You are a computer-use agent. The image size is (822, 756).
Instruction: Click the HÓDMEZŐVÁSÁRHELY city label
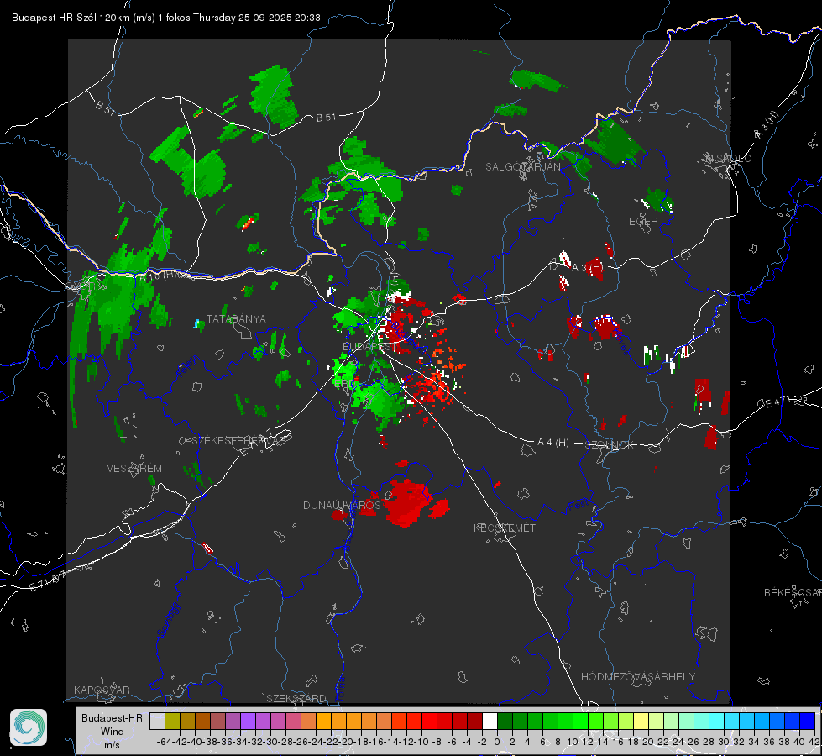[637, 677]
